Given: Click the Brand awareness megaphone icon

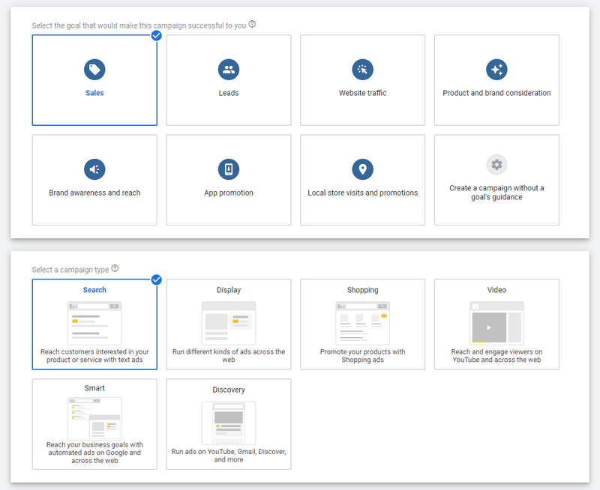Looking at the screenshot, I should click(94, 169).
